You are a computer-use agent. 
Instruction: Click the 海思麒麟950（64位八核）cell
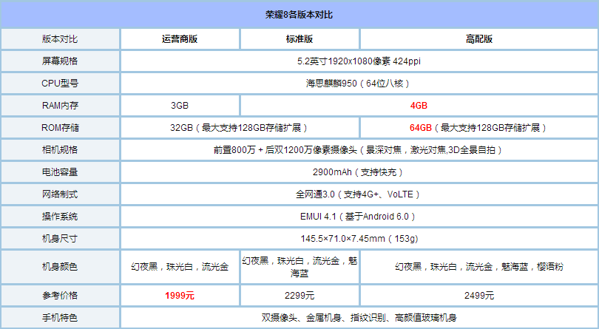click(359, 84)
